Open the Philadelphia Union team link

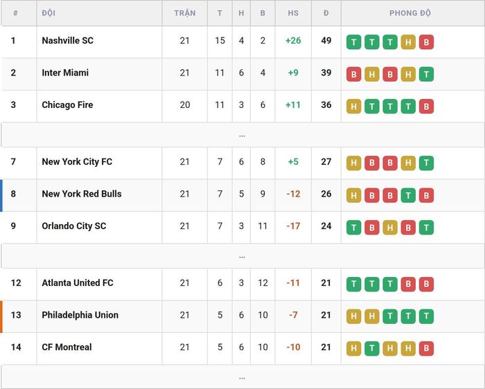[x=80, y=315]
